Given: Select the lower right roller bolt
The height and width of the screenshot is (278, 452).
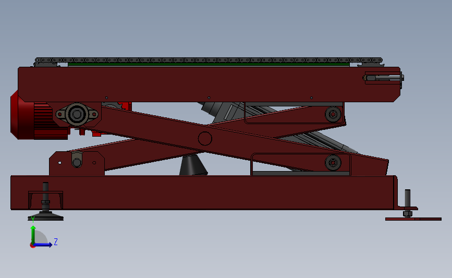Looking at the screenshot, I should click(333, 163).
